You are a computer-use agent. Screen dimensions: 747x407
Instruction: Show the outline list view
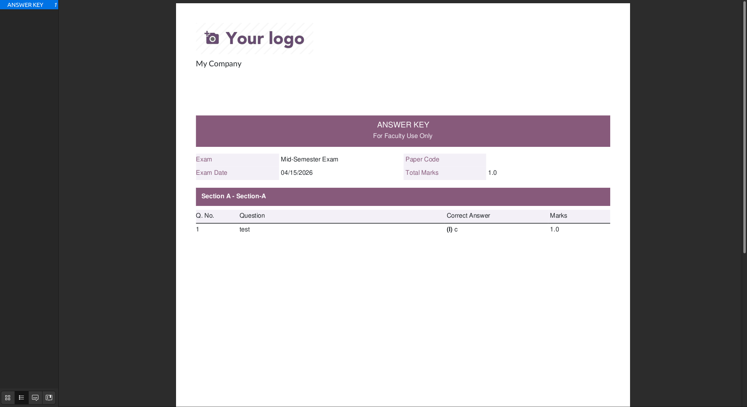[21, 398]
